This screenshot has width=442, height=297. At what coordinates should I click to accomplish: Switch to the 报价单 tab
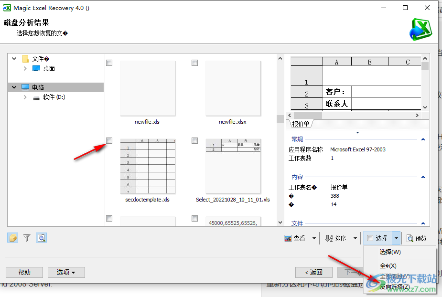[301, 123]
